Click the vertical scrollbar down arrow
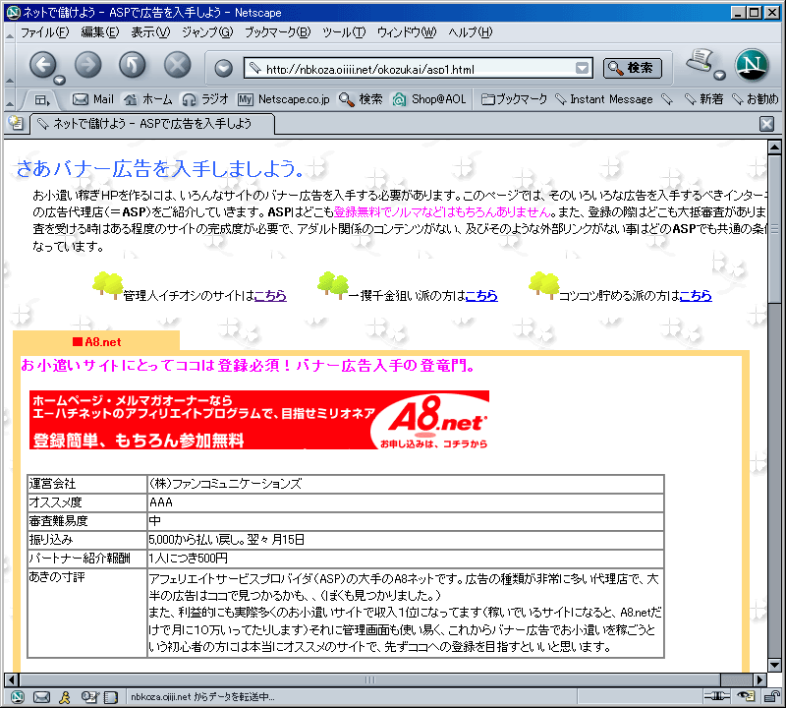 click(774, 666)
